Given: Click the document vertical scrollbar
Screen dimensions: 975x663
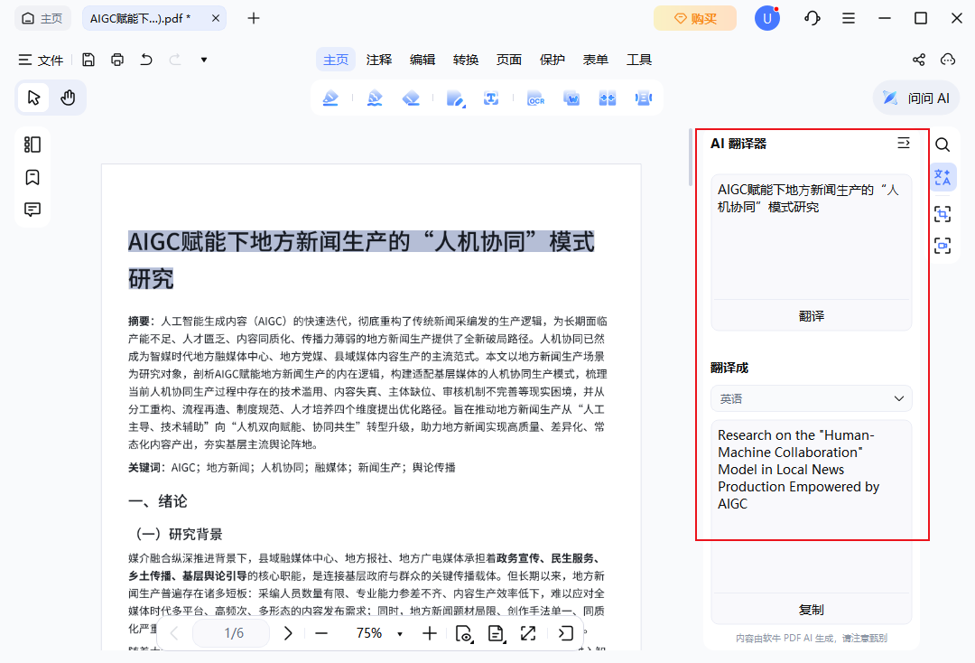Looking at the screenshot, I should [691, 157].
